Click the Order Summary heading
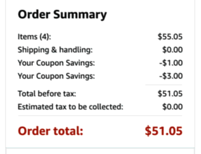Screen dimensions: 201x154 tap(62, 15)
